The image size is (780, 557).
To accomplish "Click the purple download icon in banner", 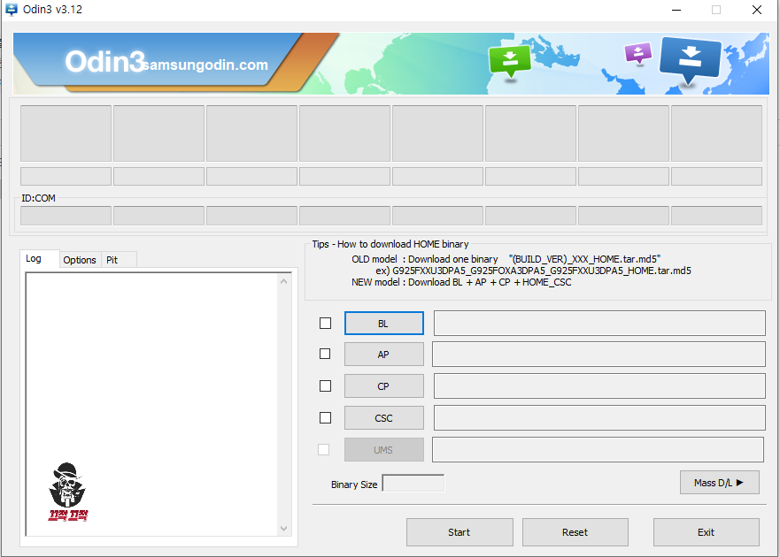I will (x=638, y=53).
